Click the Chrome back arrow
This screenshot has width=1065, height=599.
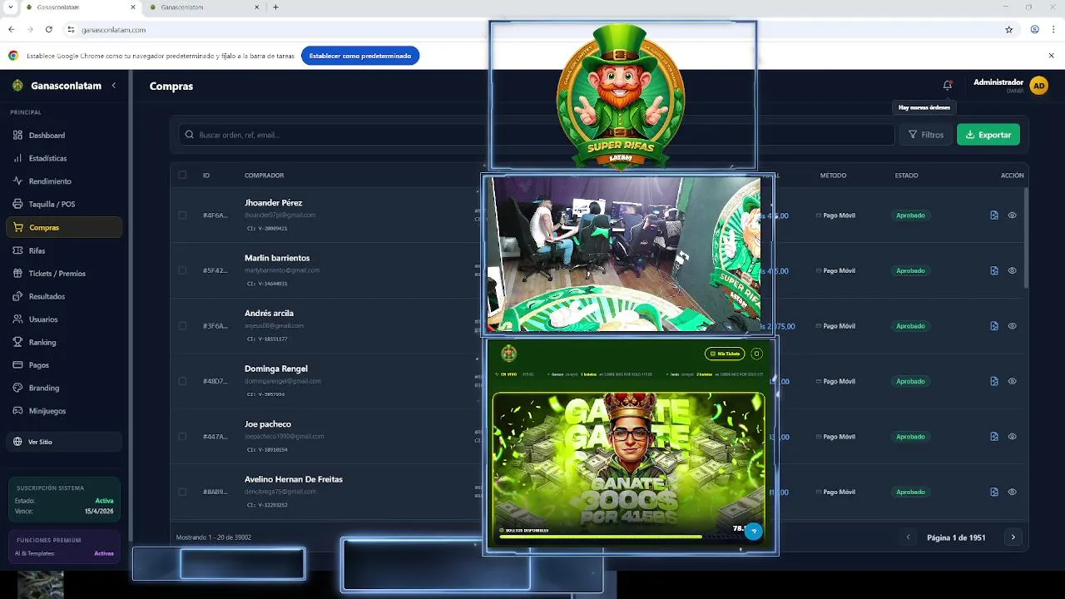tap(12, 29)
